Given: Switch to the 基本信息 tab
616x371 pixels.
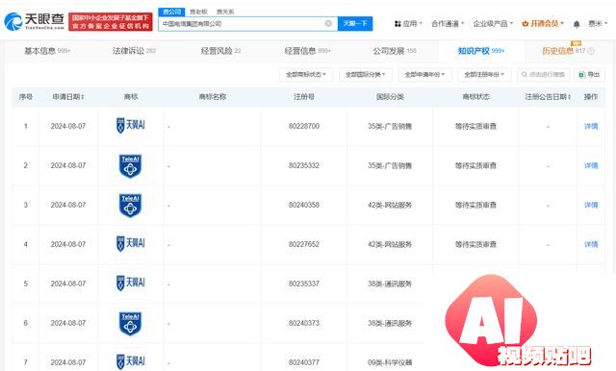Looking at the screenshot, I should click(47, 51).
